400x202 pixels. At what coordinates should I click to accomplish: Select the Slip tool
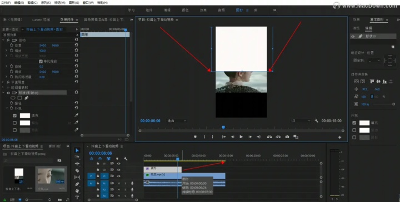pyautogui.click(x=77, y=177)
